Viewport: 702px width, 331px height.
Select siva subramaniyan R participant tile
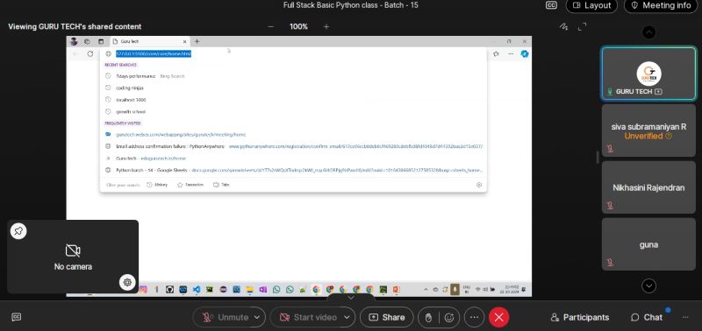click(x=648, y=130)
